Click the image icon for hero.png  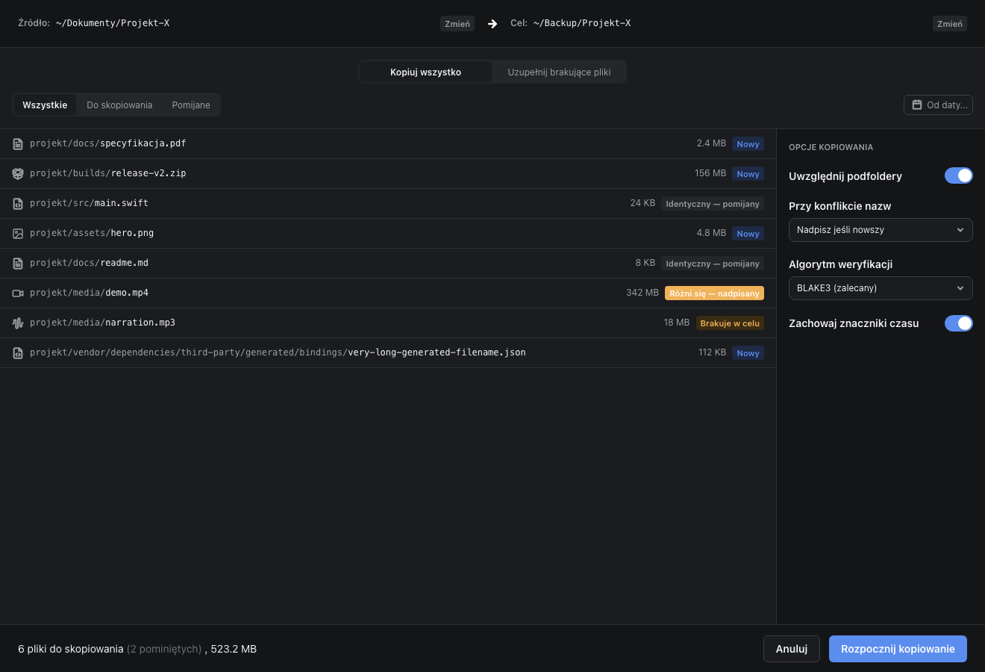click(x=18, y=234)
